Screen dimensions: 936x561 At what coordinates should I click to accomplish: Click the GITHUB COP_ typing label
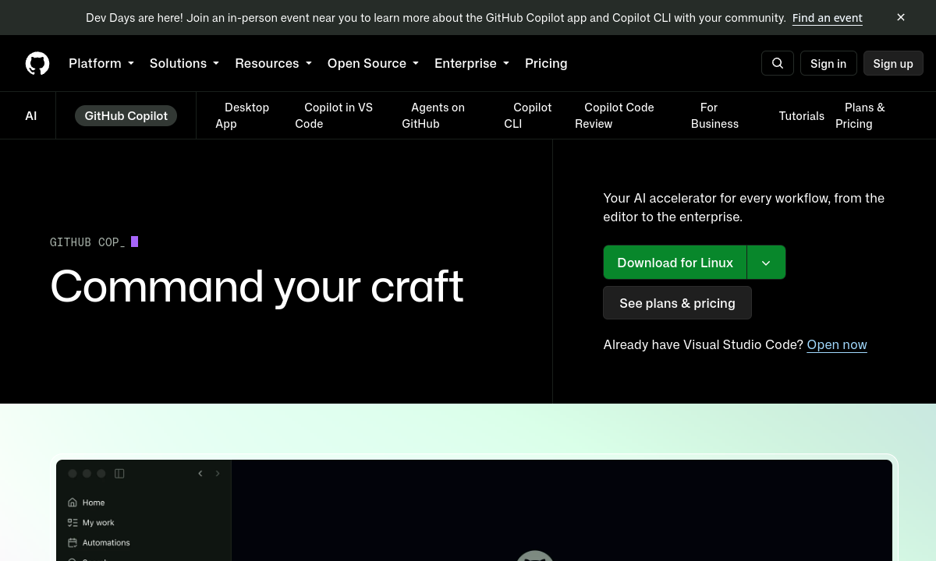[87, 242]
